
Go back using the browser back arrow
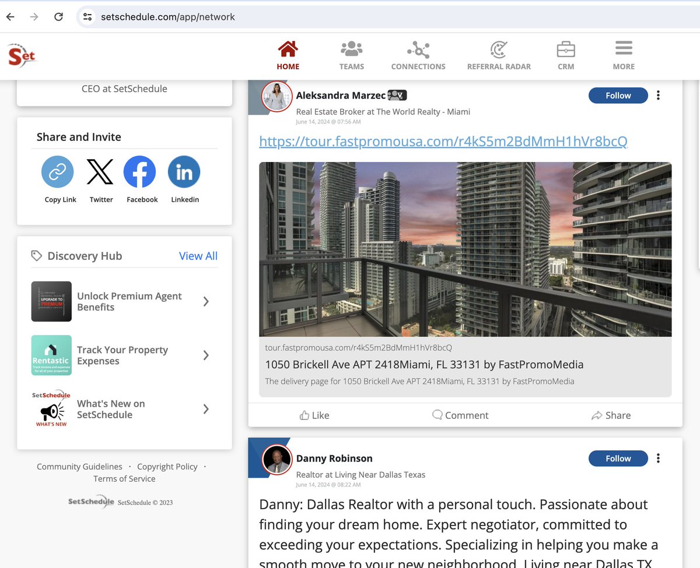click(10, 17)
